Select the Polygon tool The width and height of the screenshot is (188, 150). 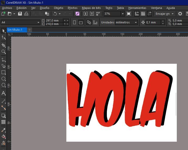pyautogui.click(x=3, y=85)
